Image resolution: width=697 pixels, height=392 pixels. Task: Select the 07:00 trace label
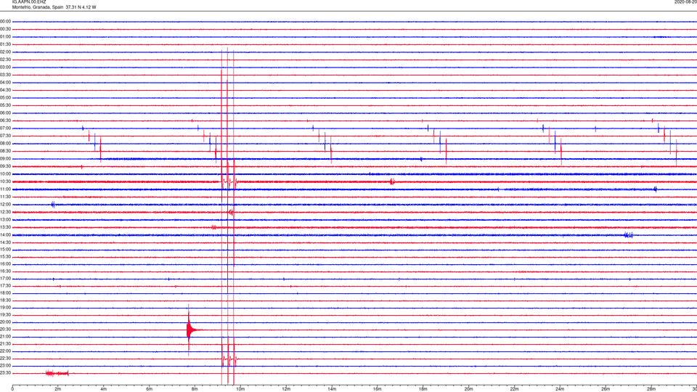[x=5, y=128]
